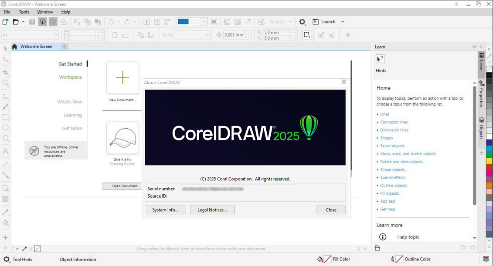This screenshot has height=266, width=493.
Task: Open the Special effects hint link
Action: [x=393, y=177]
